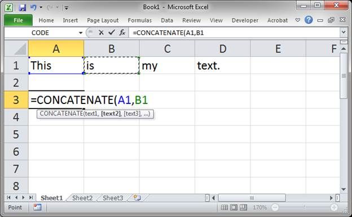Select row 5 header

[16, 134]
